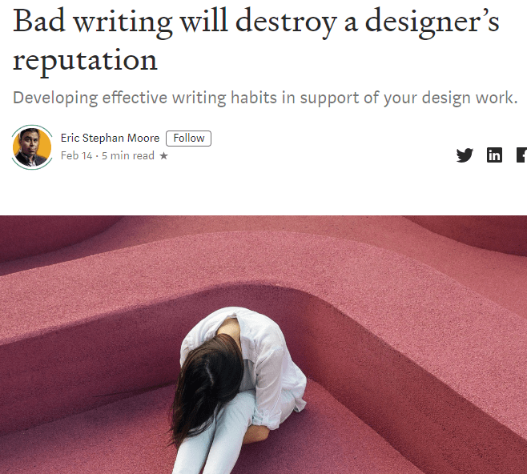Click the Feb 14 publish date
527x474 pixels.
click(76, 155)
